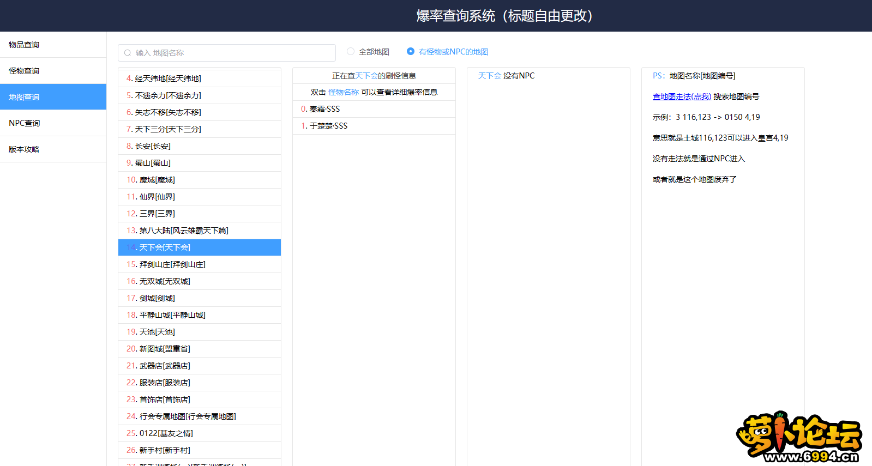Select map row 19. 天池[天池]
The image size is (872, 466).
click(x=200, y=332)
